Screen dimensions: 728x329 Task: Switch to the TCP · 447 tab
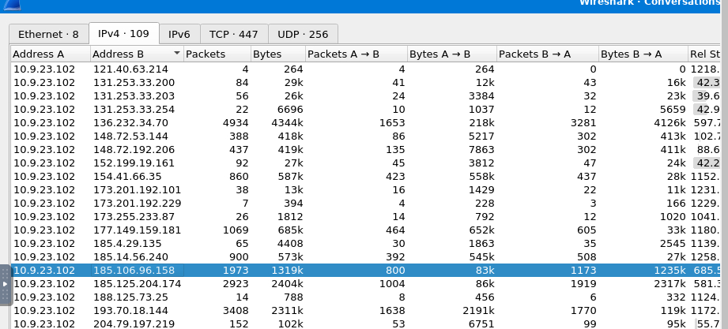(233, 34)
